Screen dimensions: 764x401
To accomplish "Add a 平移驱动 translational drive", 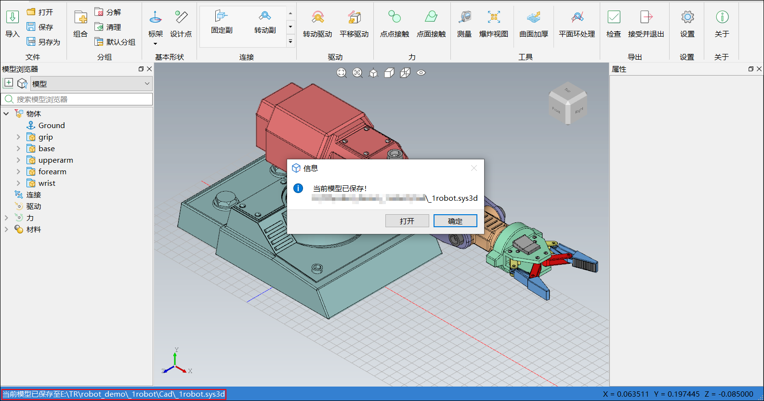I will pos(354,23).
